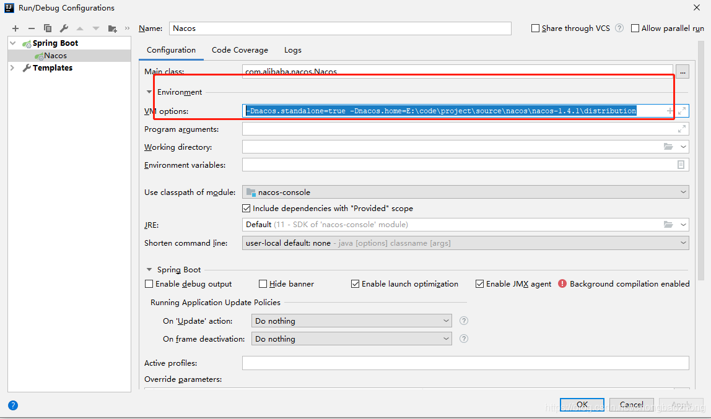The height and width of the screenshot is (419, 711).
Task: Add new configuration with plus icon
Action: coord(15,28)
